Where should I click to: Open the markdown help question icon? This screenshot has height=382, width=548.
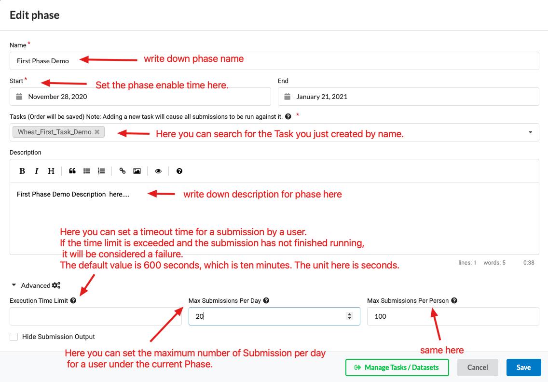click(179, 171)
